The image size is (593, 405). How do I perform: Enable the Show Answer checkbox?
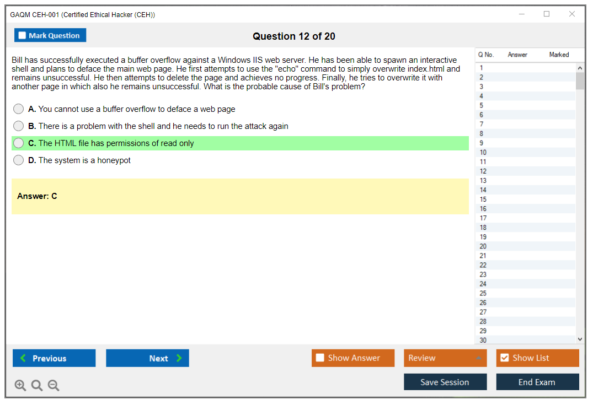point(320,358)
